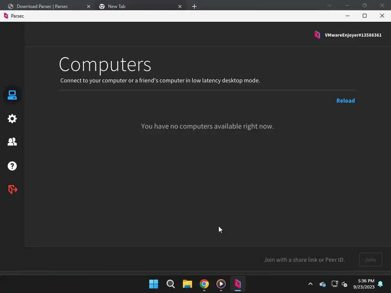The width and height of the screenshot is (391, 293).
Task: Click the muted volume tray icon
Action: pyautogui.click(x=344, y=284)
